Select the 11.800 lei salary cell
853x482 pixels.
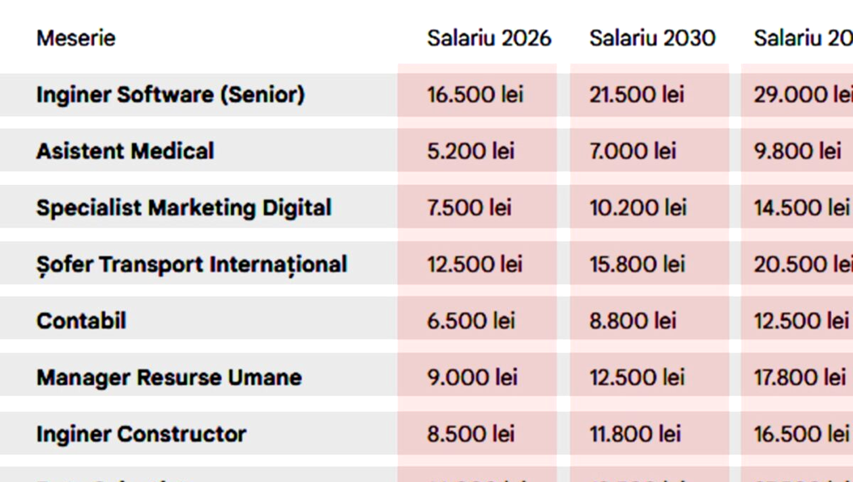pyautogui.click(x=635, y=433)
